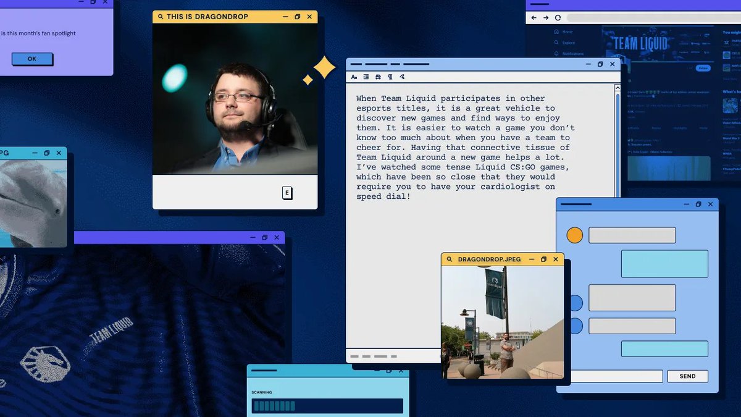Open the Aa font tool in text editor
Viewport: 741px width, 417px height.
click(x=354, y=77)
